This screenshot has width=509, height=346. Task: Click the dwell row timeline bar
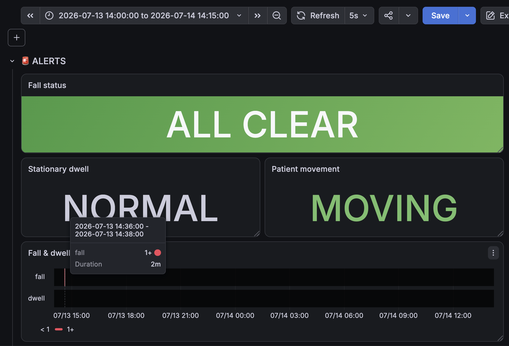274,298
